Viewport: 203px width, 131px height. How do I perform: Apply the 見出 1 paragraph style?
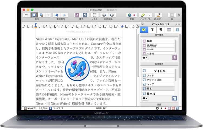[x=158, y=93]
